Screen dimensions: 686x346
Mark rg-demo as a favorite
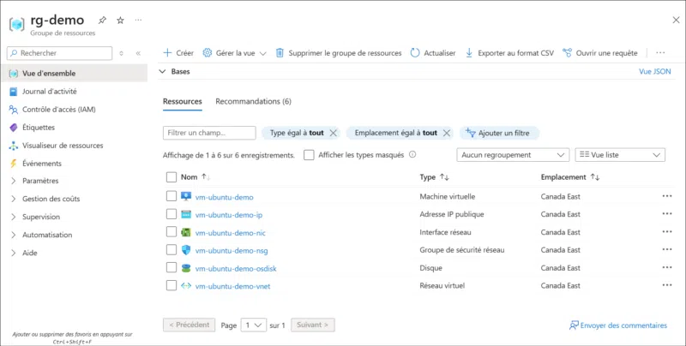pos(120,20)
